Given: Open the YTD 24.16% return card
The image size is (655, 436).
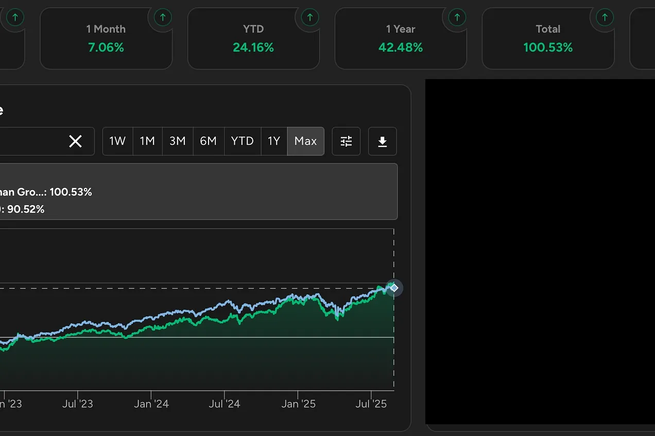Looking at the screenshot, I should click(x=253, y=39).
